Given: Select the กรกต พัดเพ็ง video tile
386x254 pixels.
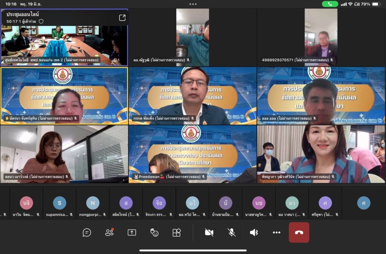Looking at the screenshot, I should pos(193,96).
